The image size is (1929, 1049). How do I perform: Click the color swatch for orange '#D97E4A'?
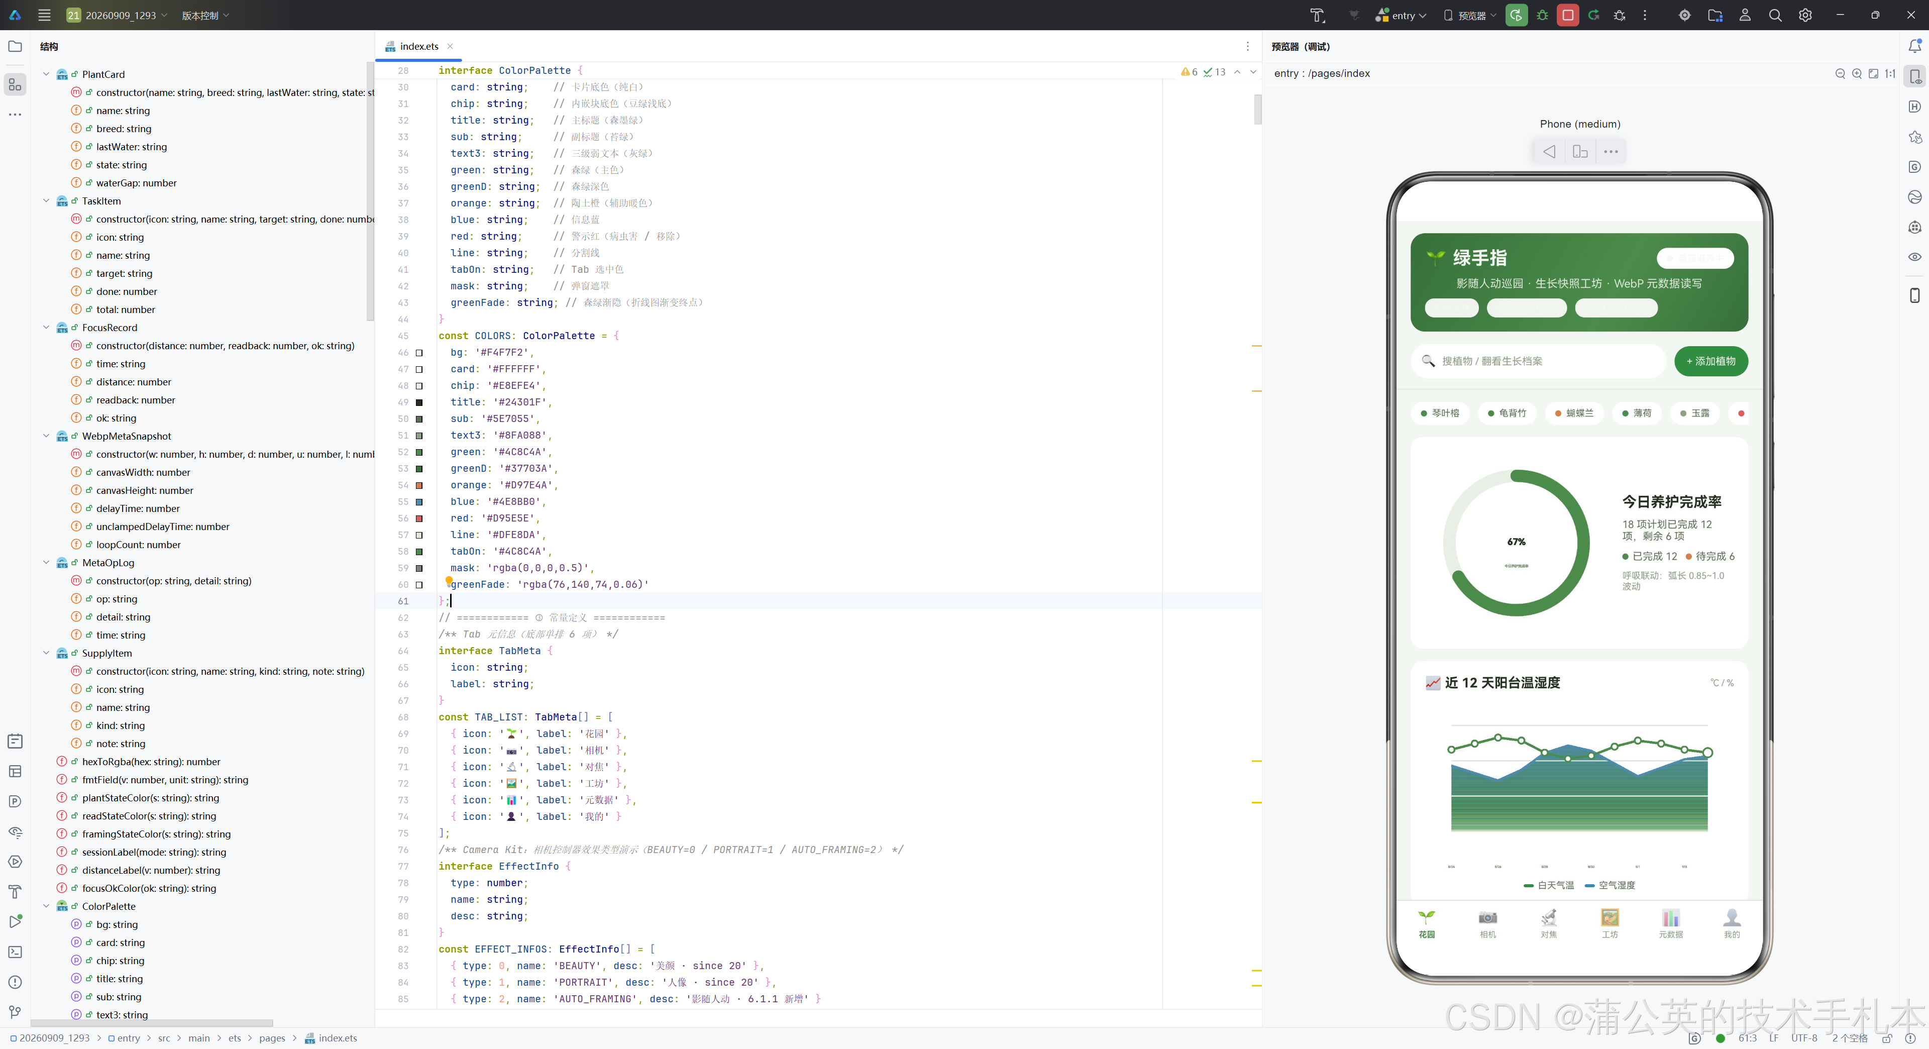419,485
